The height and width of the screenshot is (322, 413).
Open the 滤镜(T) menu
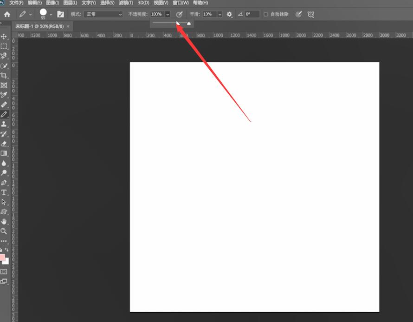coord(126,3)
